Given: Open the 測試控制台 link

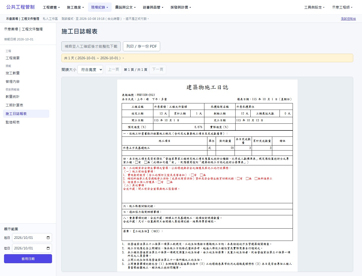Looking at the screenshot, I should 348,19.
